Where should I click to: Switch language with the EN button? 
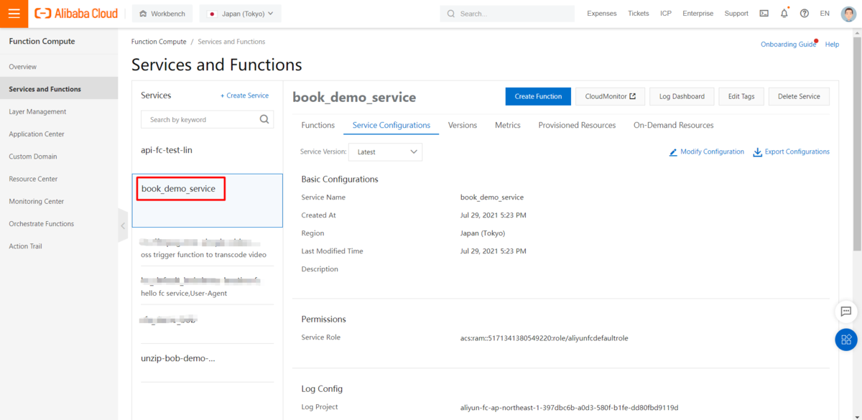[x=825, y=14]
